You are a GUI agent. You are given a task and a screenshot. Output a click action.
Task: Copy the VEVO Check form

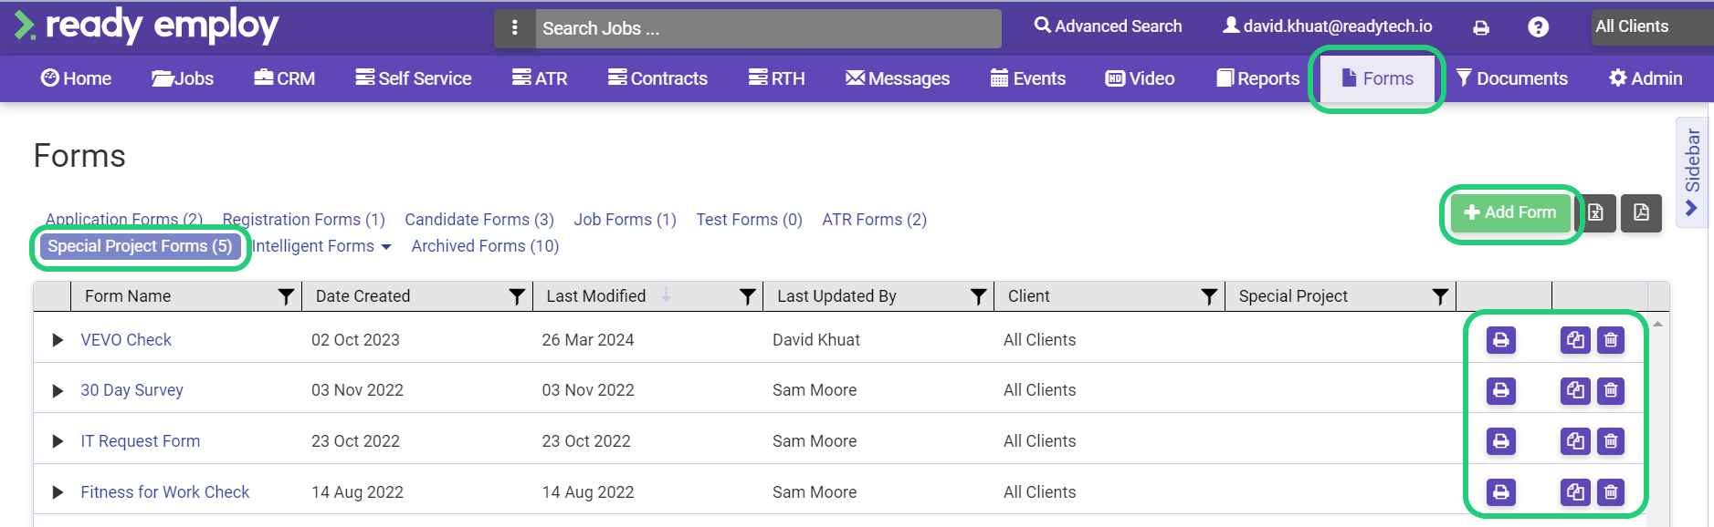[1575, 340]
